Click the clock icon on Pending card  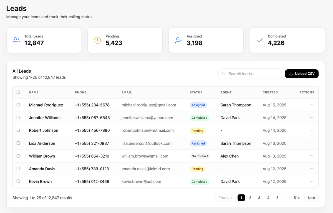click(97, 40)
